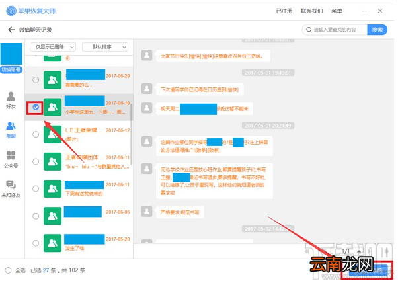Click the 2017-05-01 20:21:49 timestamp label
The image size is (398, 283).
[x=268, y=126]
